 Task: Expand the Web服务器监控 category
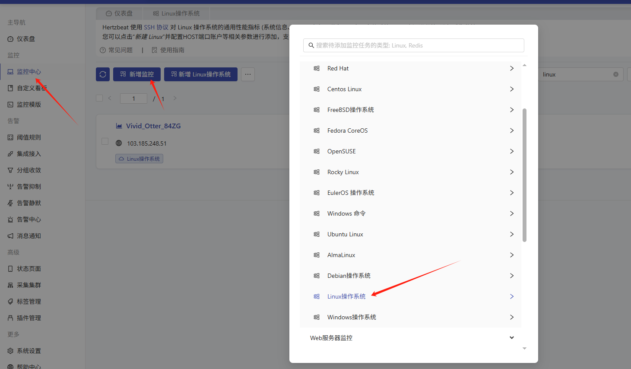[x=410, y=338]
